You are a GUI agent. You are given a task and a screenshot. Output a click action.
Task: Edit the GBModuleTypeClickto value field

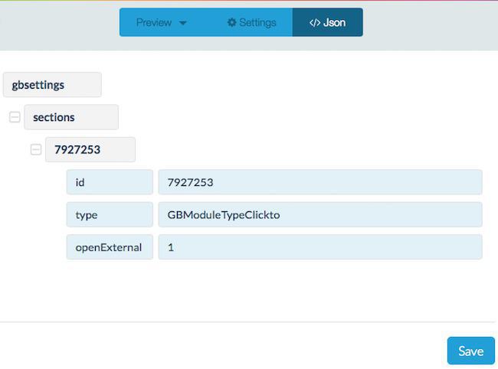coord(319,215)
